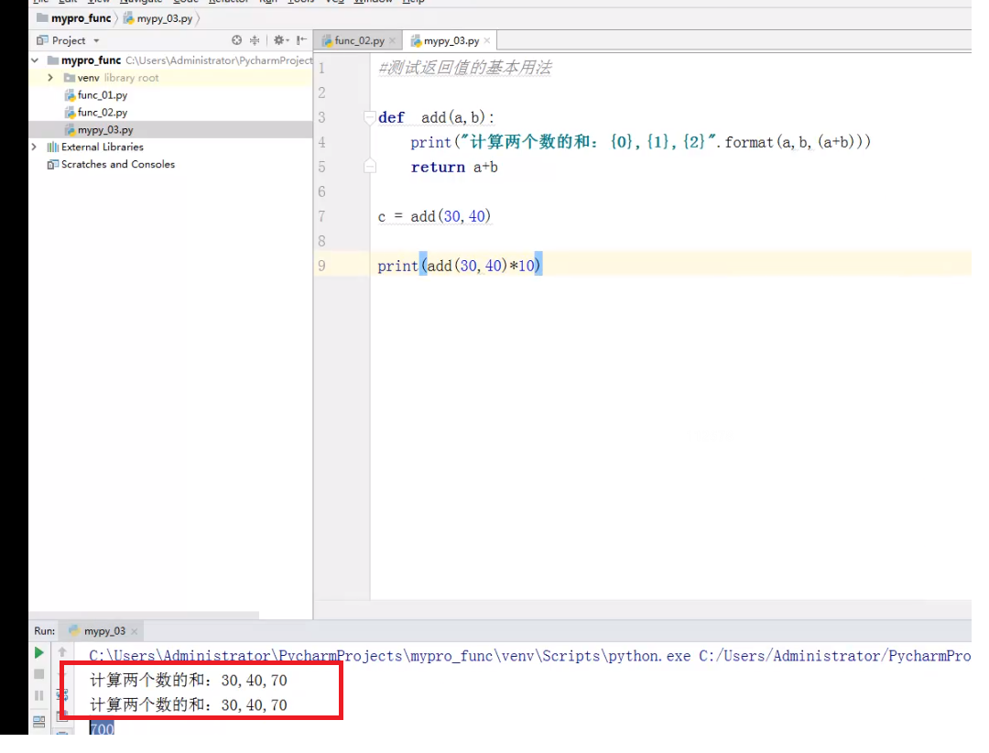Click gutter line number 7

pos(321,216)
